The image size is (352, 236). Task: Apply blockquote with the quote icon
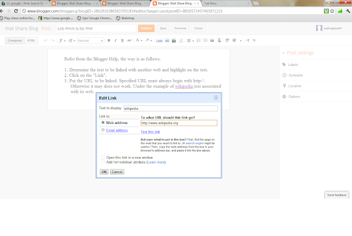[x=212, y=41]
